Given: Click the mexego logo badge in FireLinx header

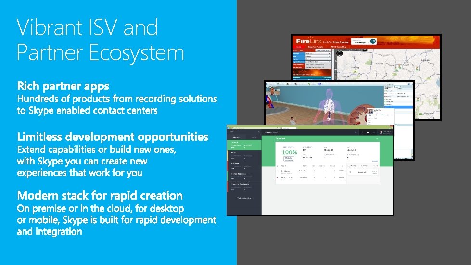Looking at the screenshot, I should coord(364,41).
